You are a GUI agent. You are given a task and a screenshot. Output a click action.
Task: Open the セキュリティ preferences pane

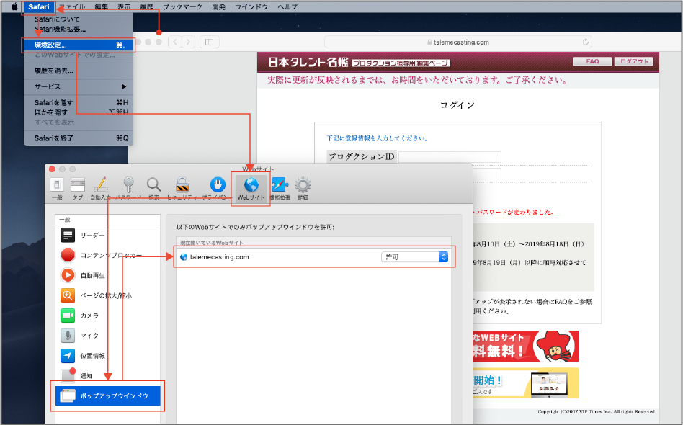(182, 188)
